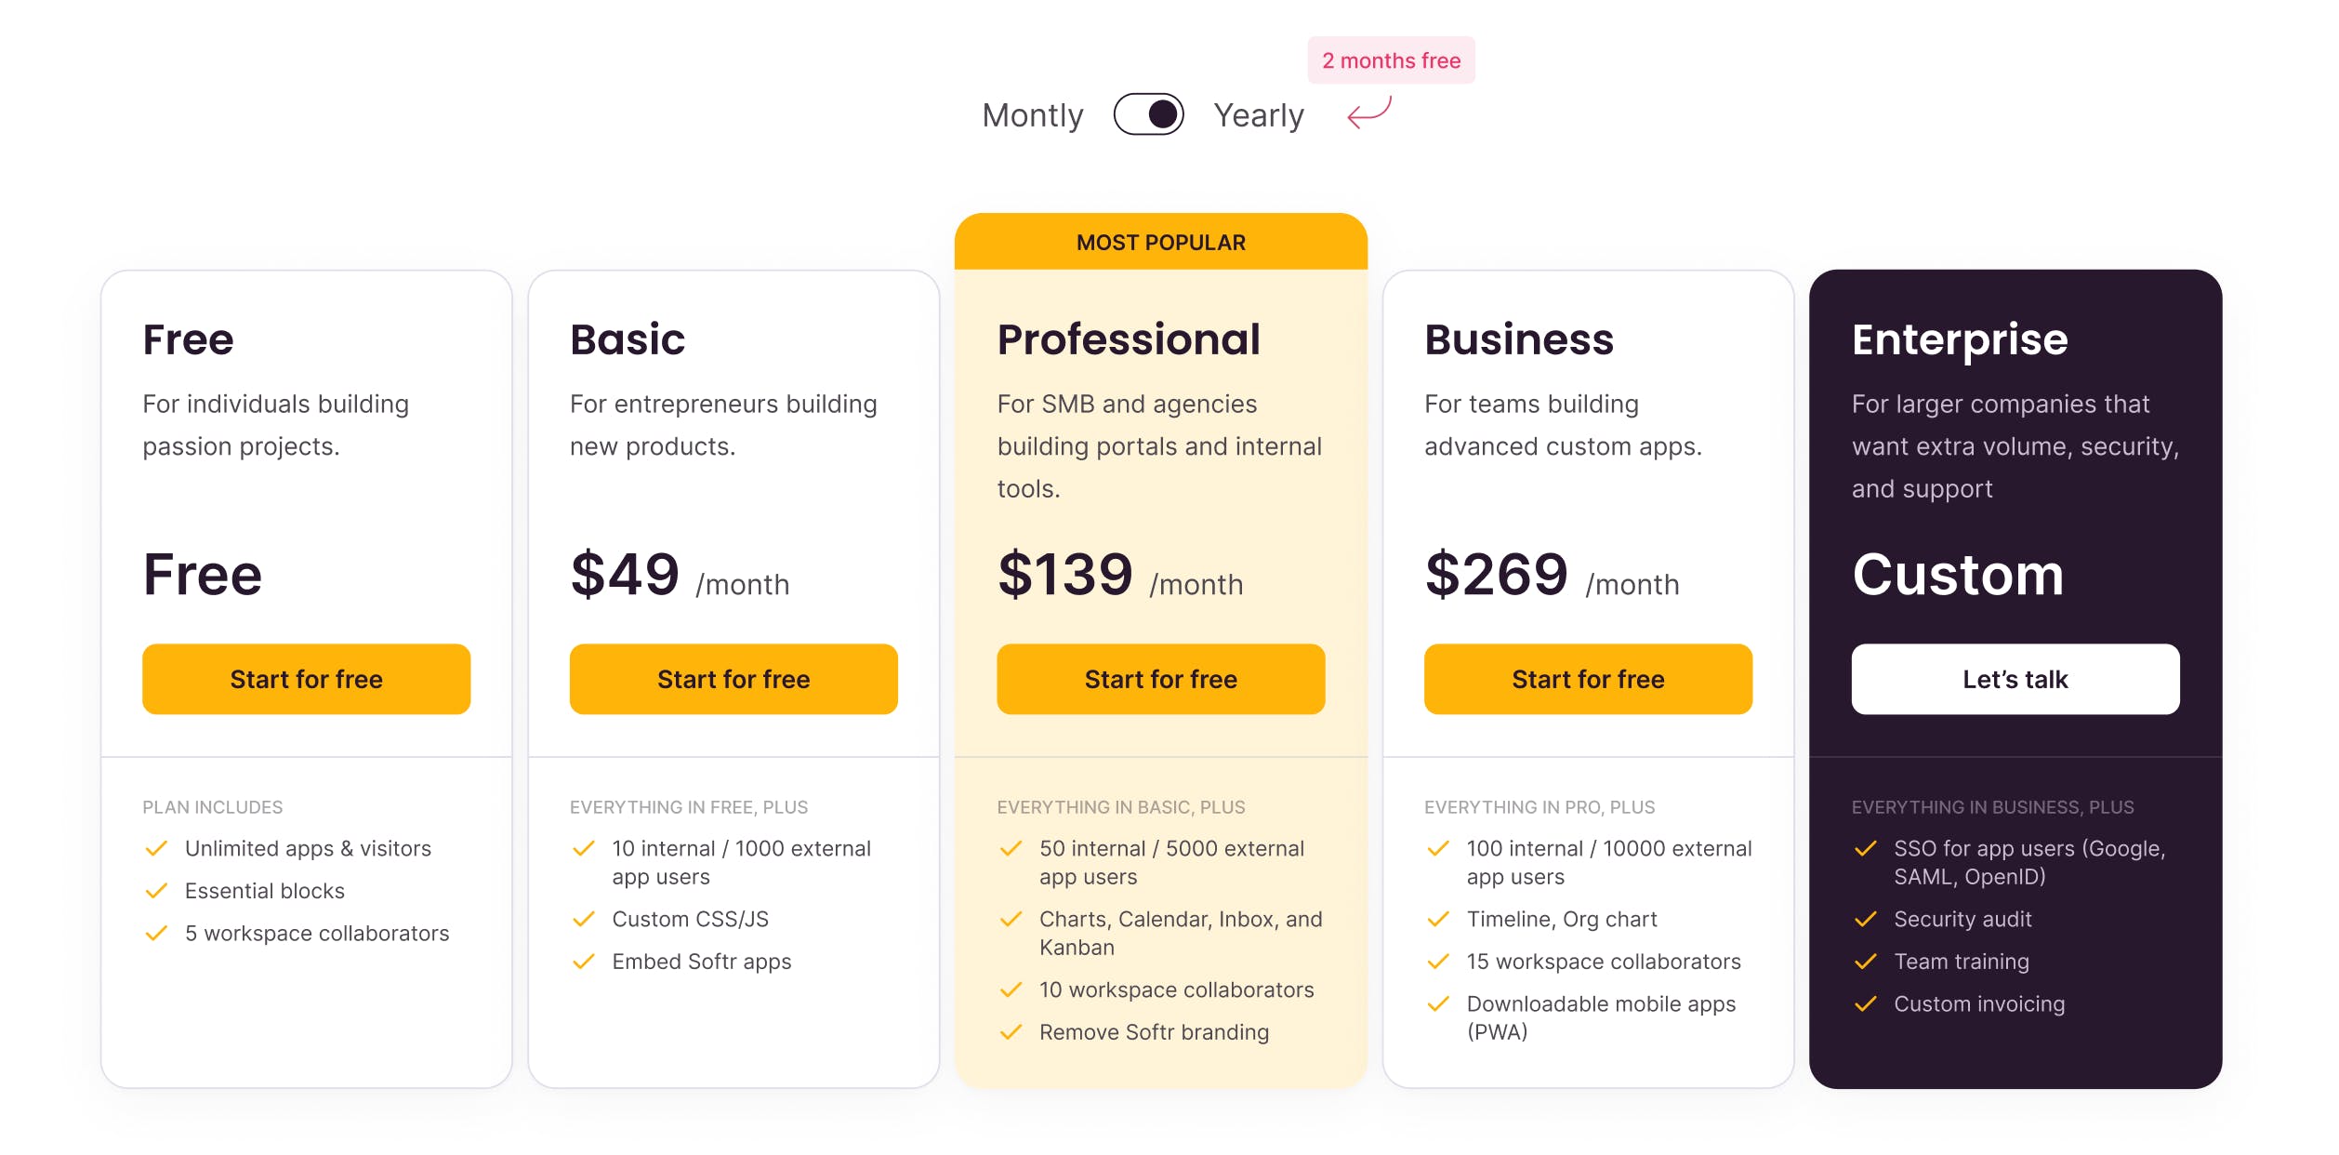The image size is (2339, 1155).
Task: Click checkmark beside Remove Softr branding
Action: click(x=1011, y=1032)
